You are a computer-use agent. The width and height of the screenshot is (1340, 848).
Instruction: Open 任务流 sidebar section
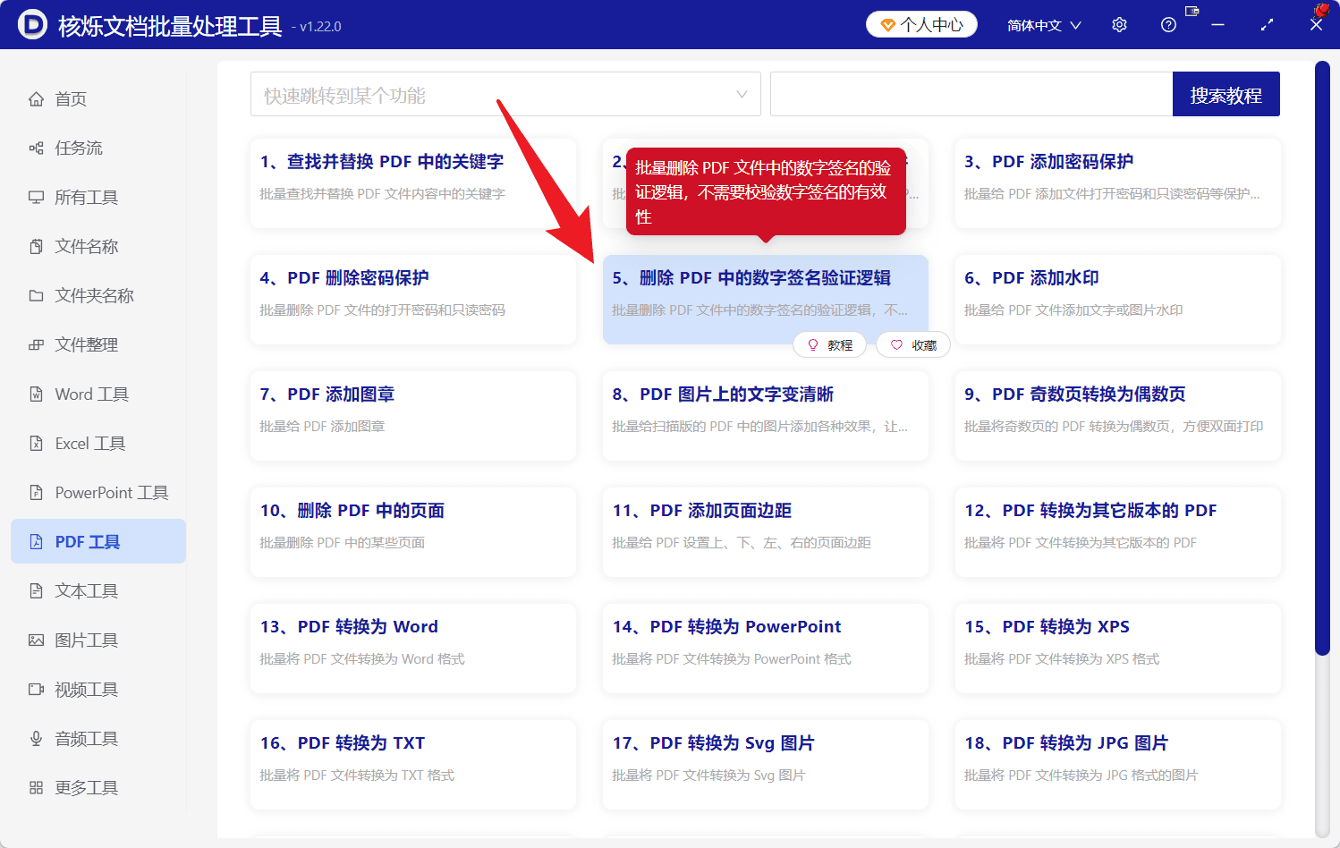pos(98,148)
